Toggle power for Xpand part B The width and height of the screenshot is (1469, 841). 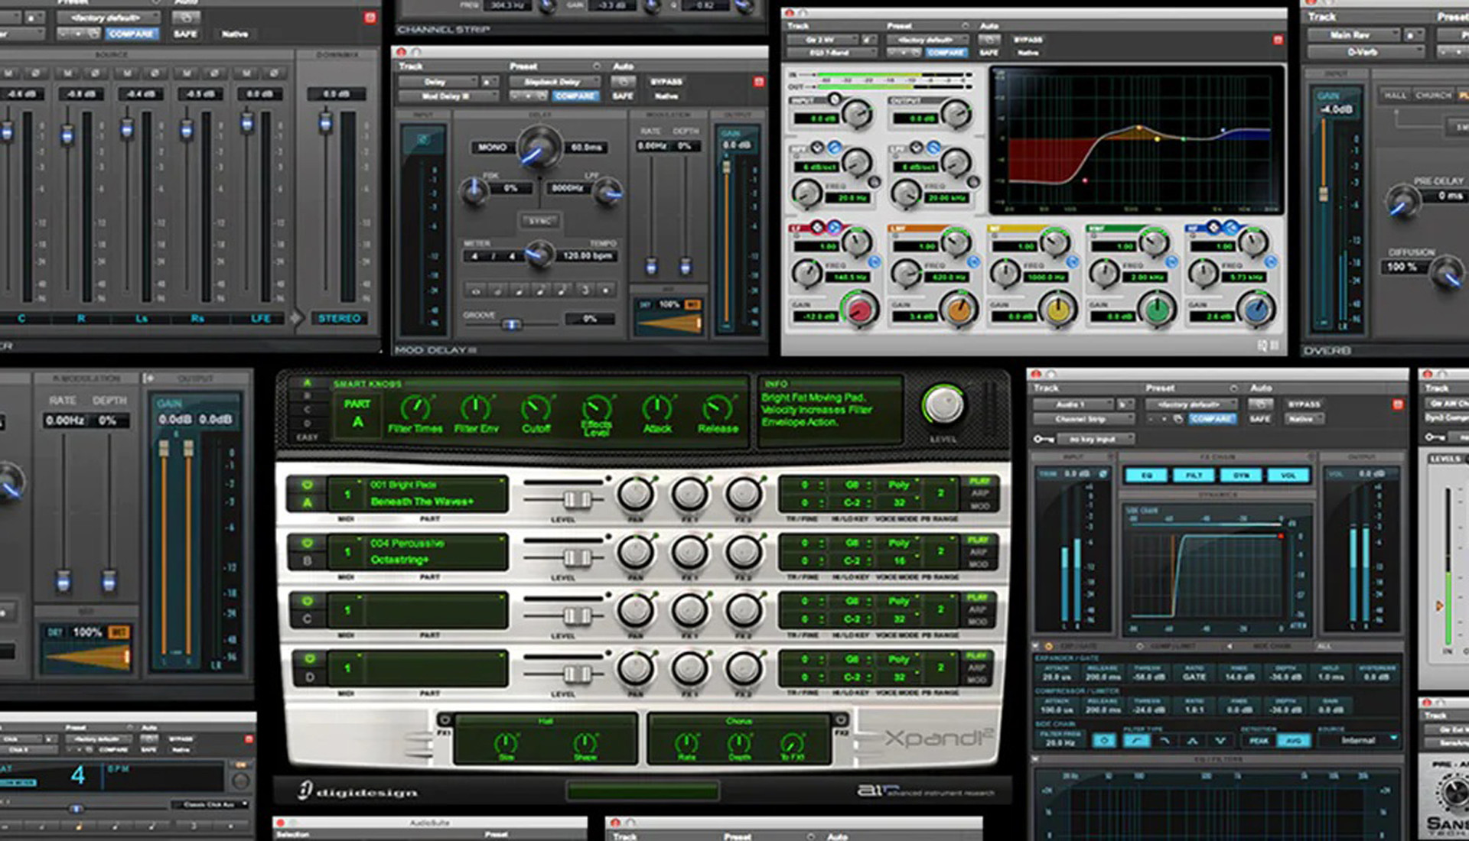pyautogui.click(x=308, y=543)
